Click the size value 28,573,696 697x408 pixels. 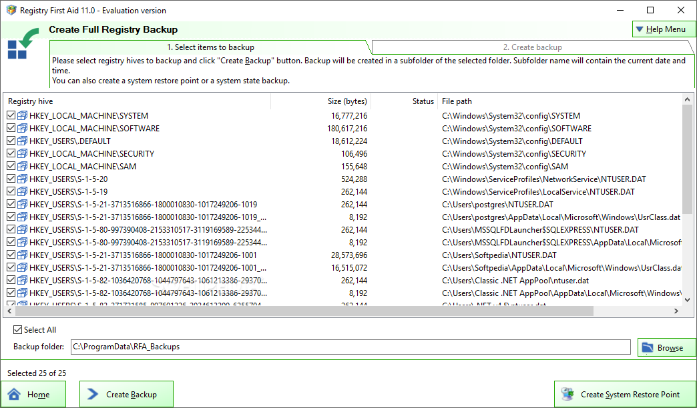pyautogui.click(x=349, y=255)
